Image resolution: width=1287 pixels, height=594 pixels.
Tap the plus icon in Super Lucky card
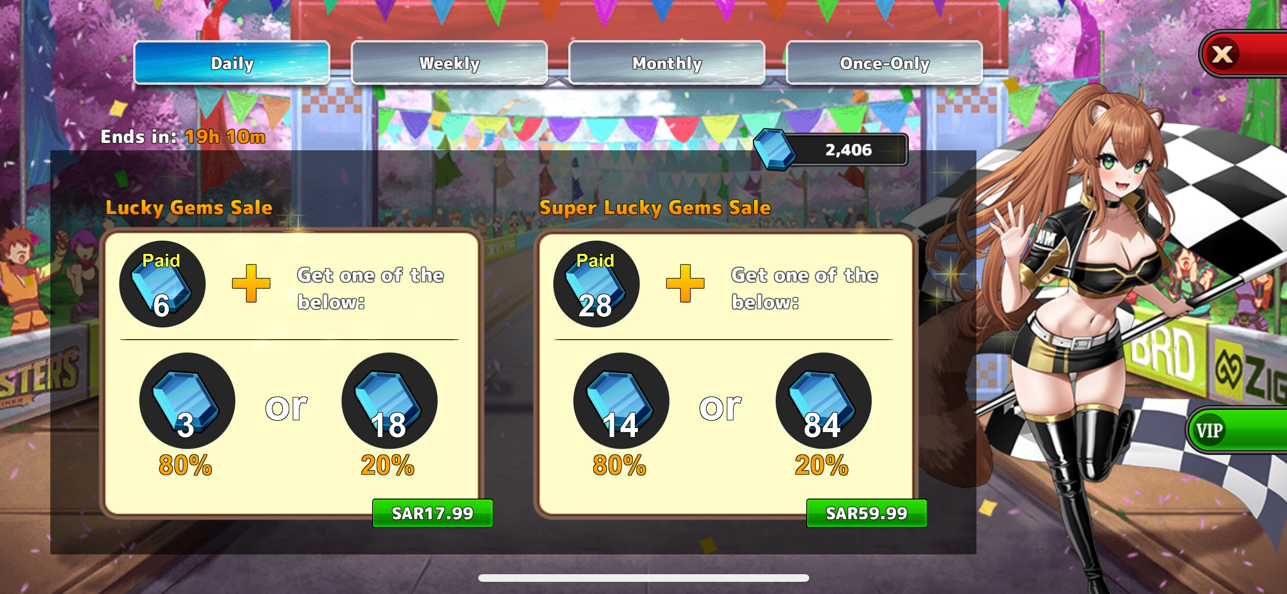click(x=685, y=283)
